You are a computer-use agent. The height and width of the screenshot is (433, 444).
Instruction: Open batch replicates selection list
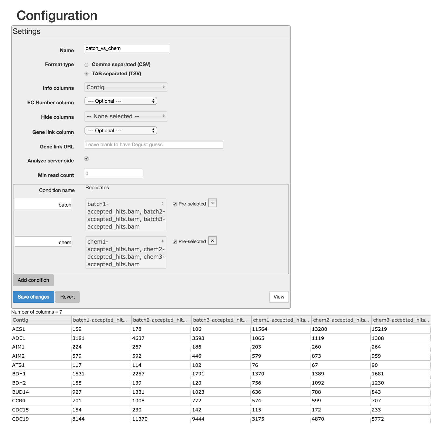click(x=126, y=215)
